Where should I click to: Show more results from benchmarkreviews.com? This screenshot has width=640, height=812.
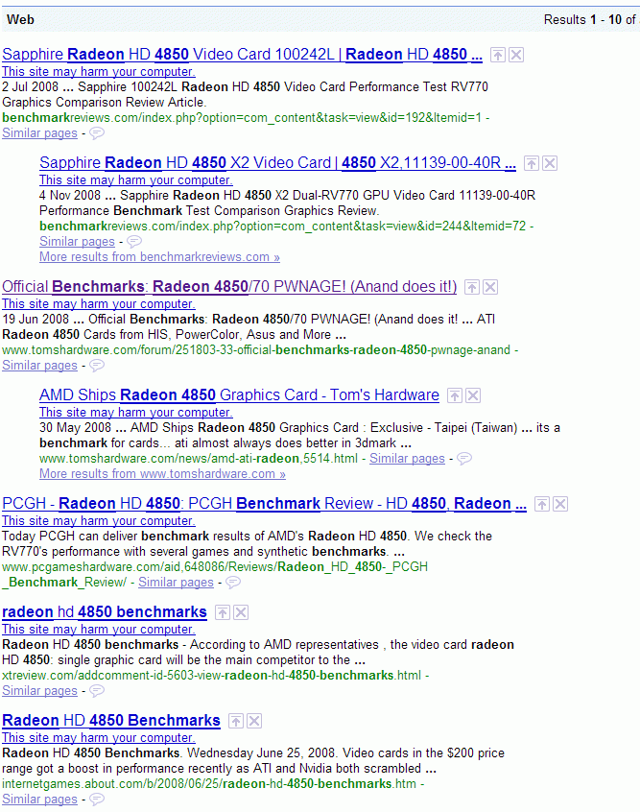(159, 257)
